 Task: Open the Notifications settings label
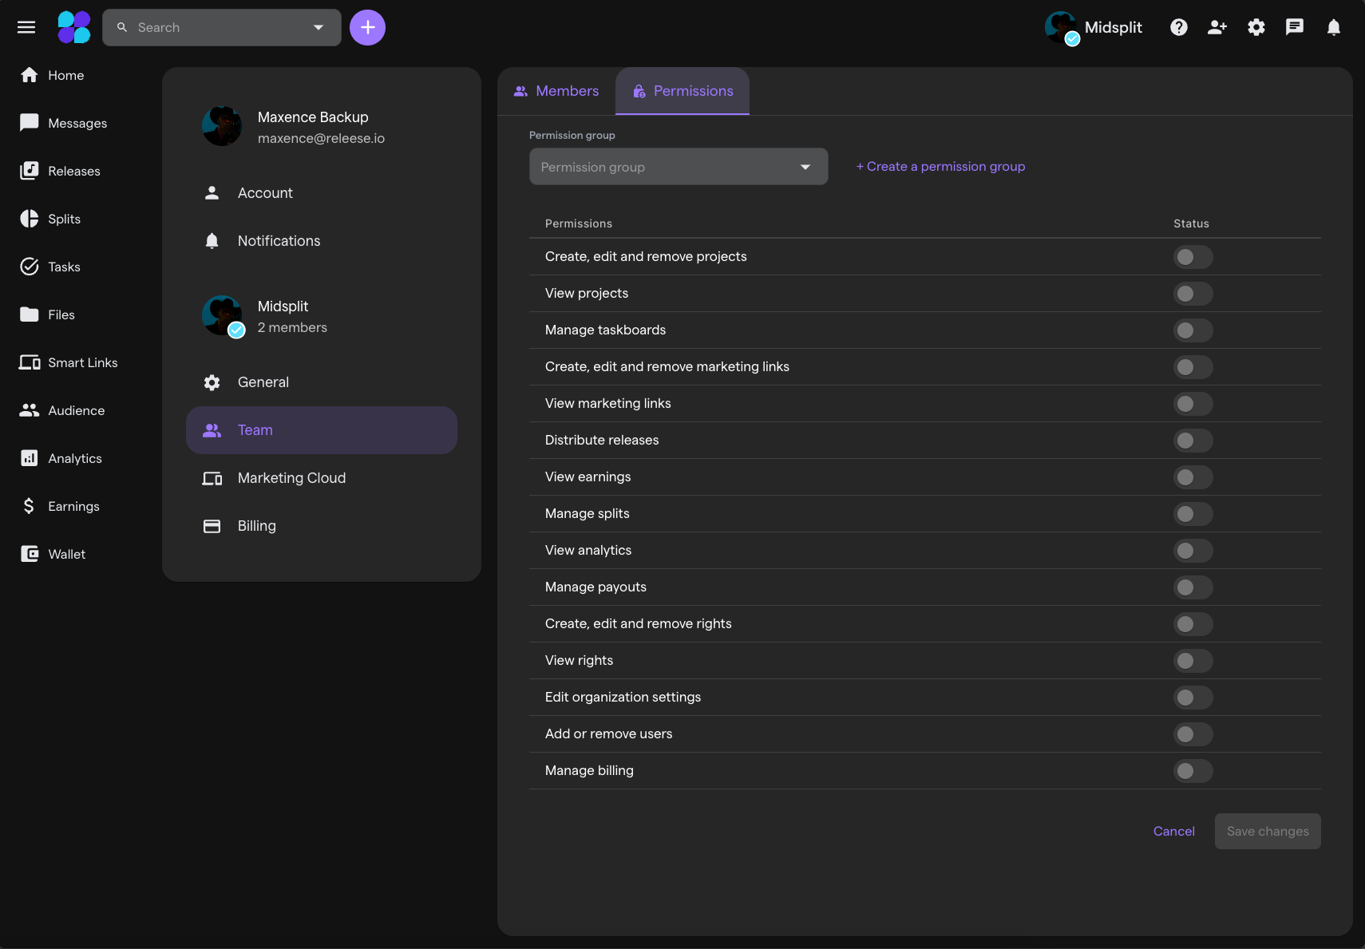pyautogui.click(x=279, y=241)
